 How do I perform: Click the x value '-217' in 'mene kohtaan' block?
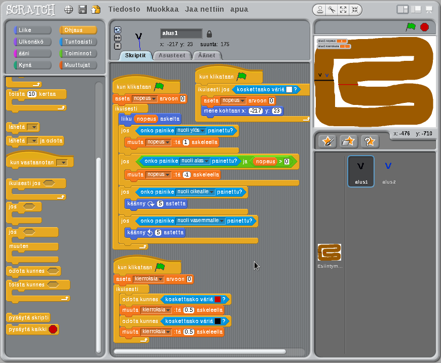coord(255,111)
